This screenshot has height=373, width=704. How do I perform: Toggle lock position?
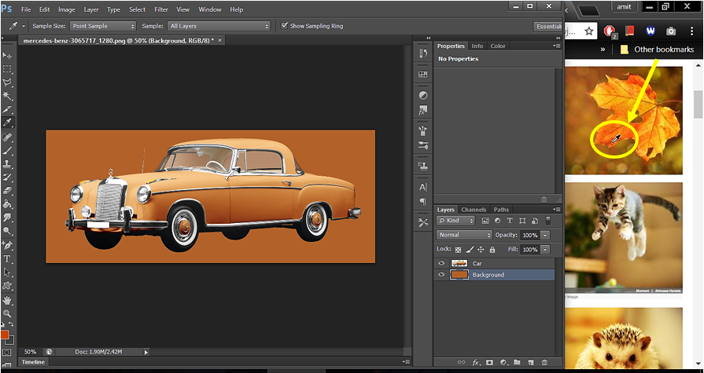481,250
